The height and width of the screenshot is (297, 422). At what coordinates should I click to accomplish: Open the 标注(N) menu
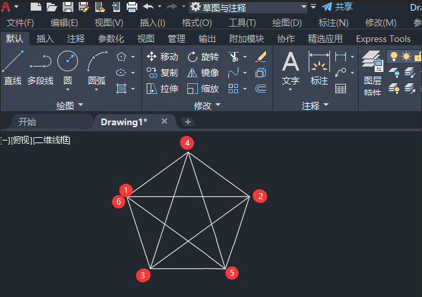tap(333, 23)
